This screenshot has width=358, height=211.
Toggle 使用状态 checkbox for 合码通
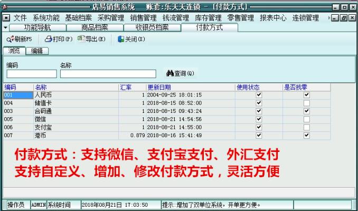pyautogui.click(x=259, y=111)
